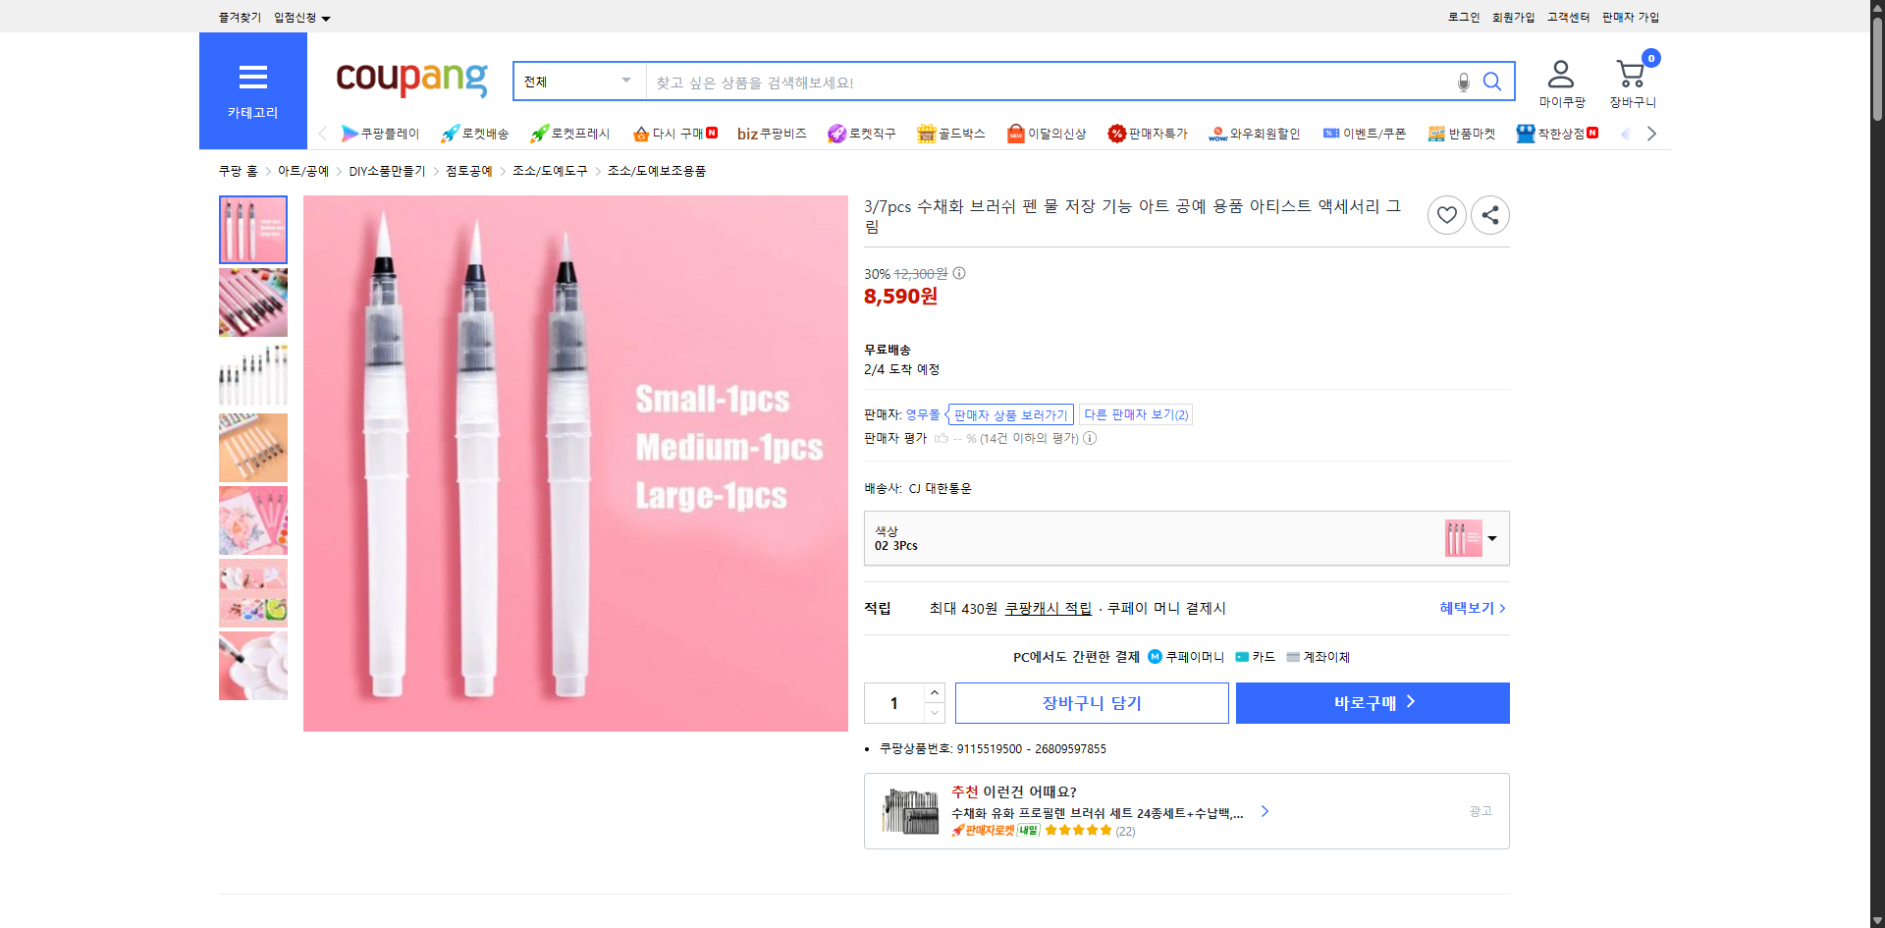The height and width of the screenshot is (928, 1885).
Task: Start voice search with microphone icon
Action: (1463, 82)
